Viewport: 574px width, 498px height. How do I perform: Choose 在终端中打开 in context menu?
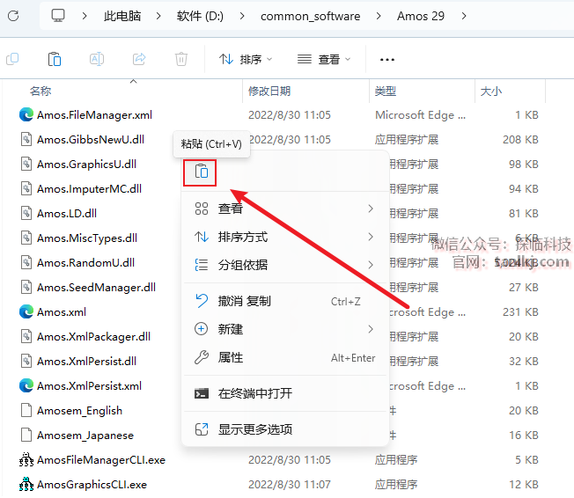tap(285, 393)
